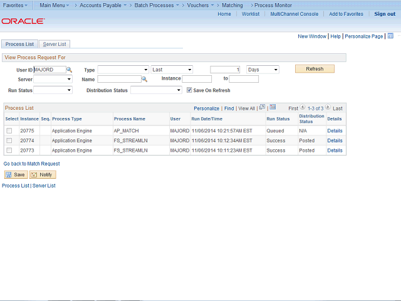This screenshot has width=401, height=301.
Task: Select checkbox for instance 20775
Action: (9, 130)
